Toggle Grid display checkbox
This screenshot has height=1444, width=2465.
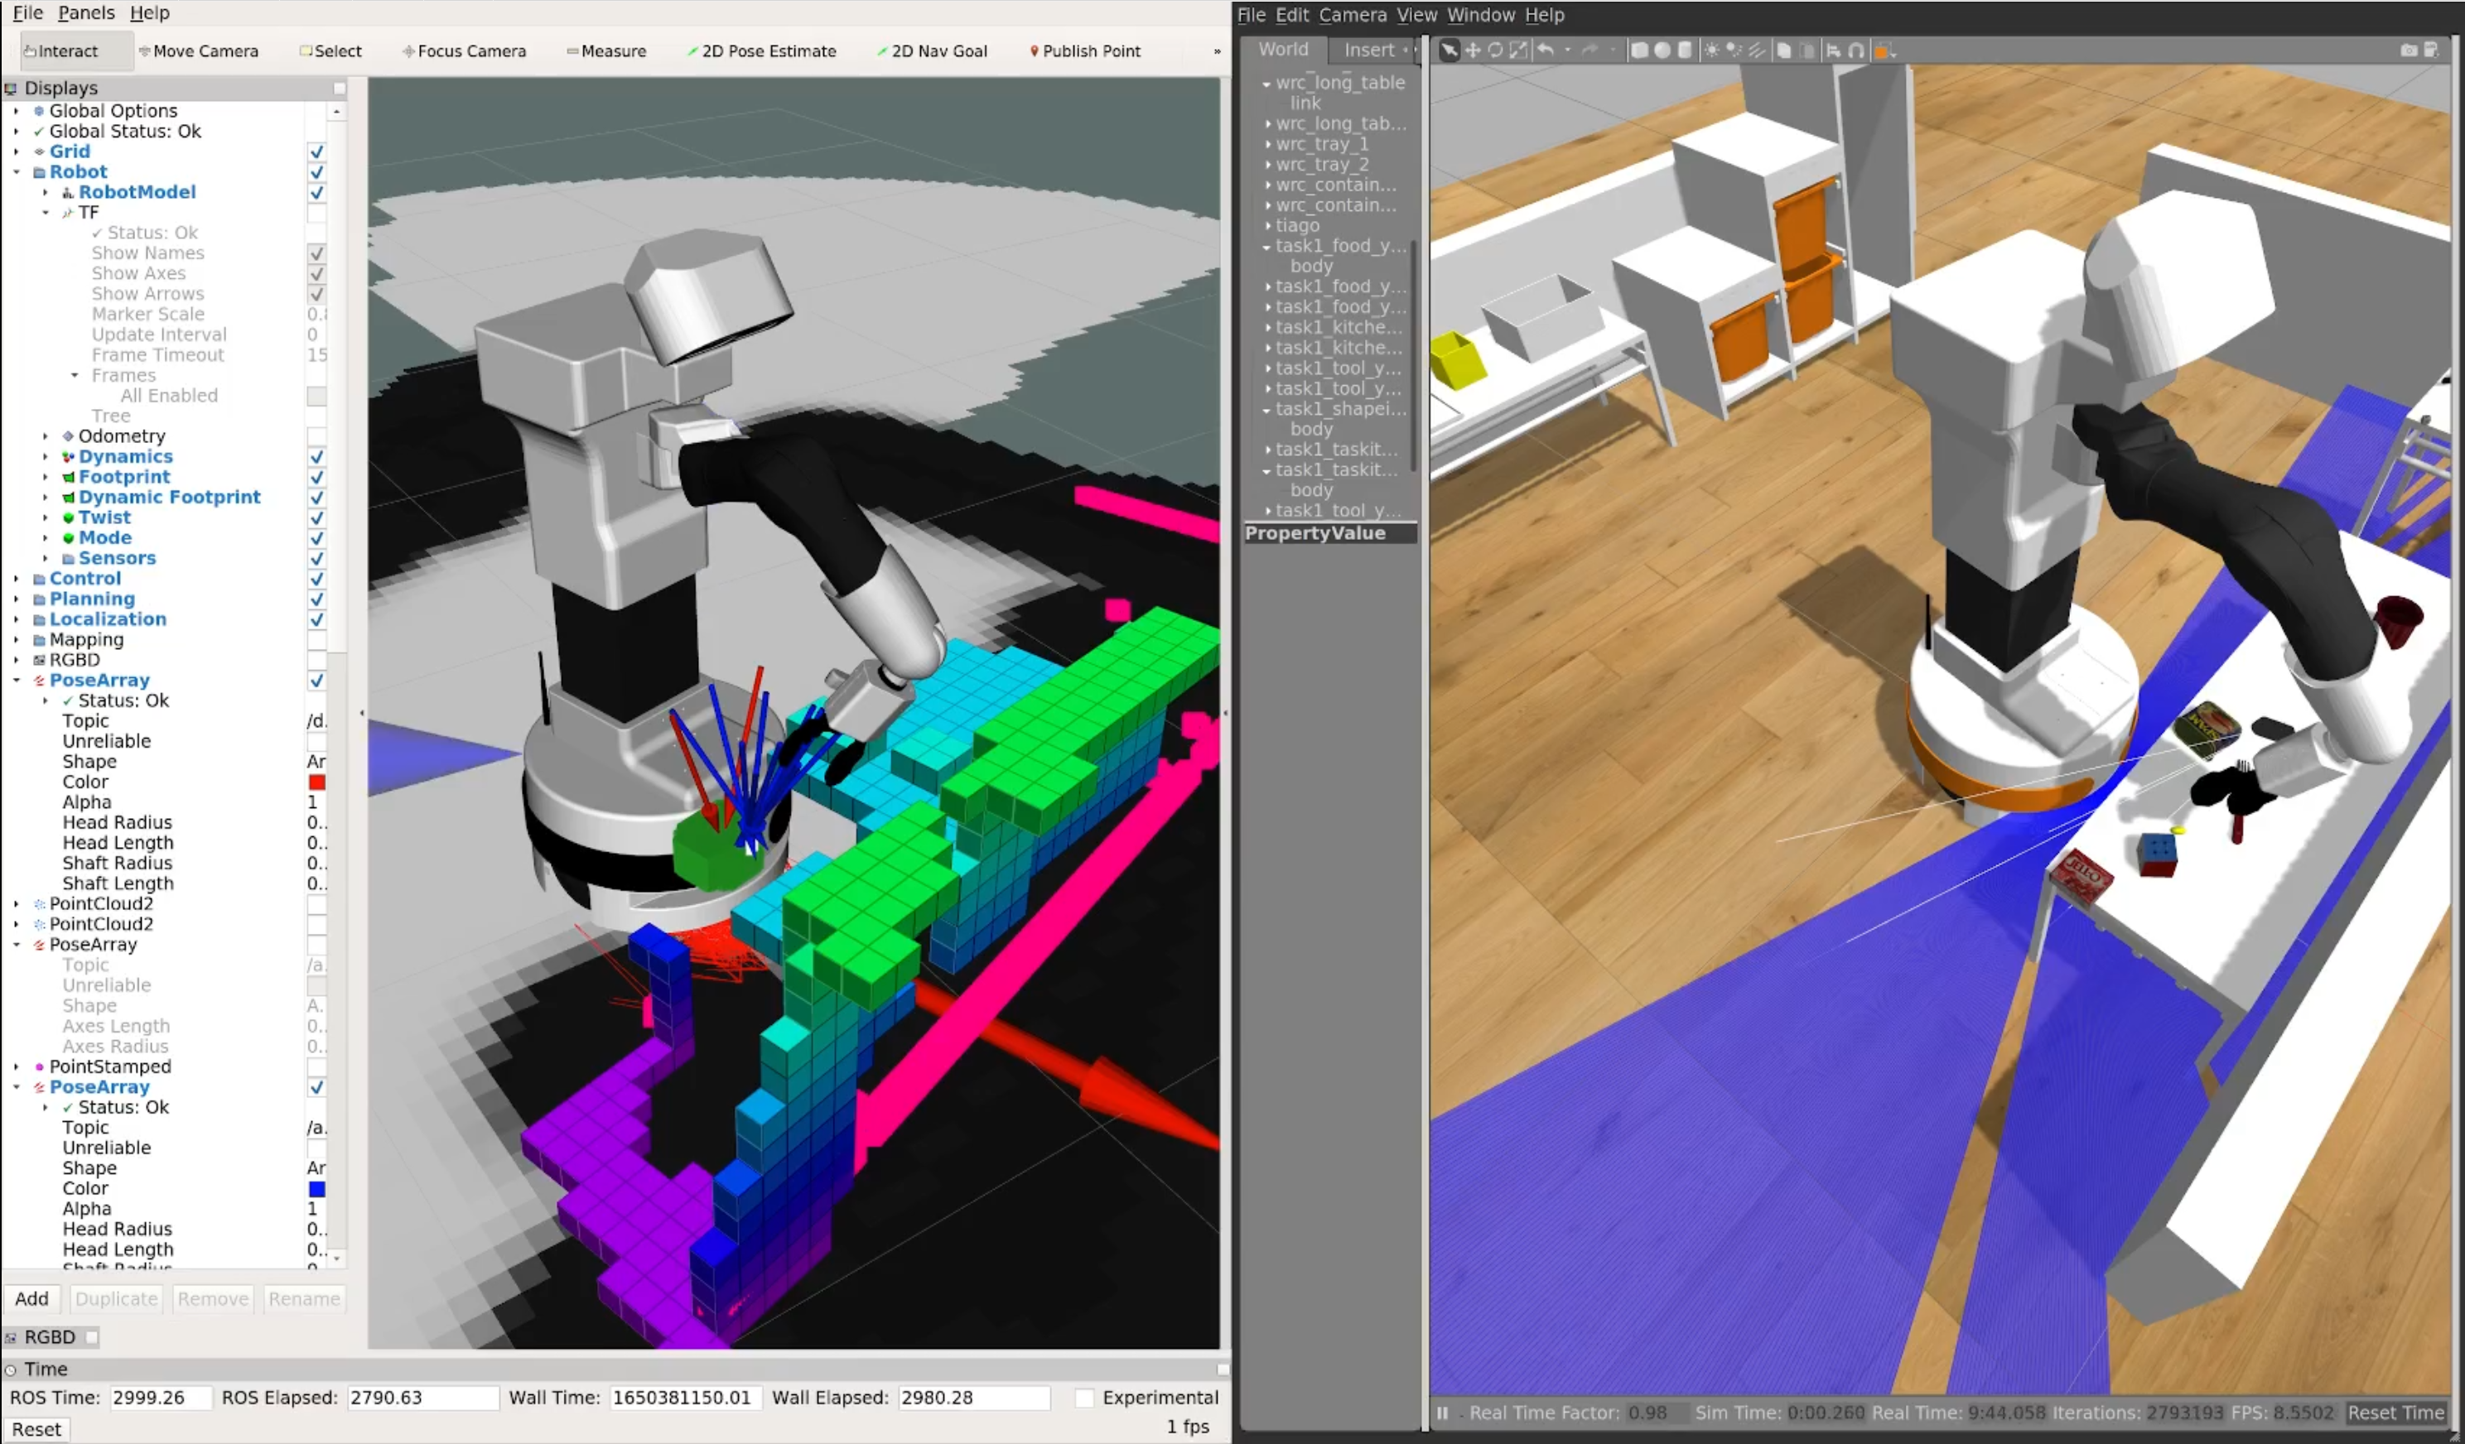(x=316, y=152)
